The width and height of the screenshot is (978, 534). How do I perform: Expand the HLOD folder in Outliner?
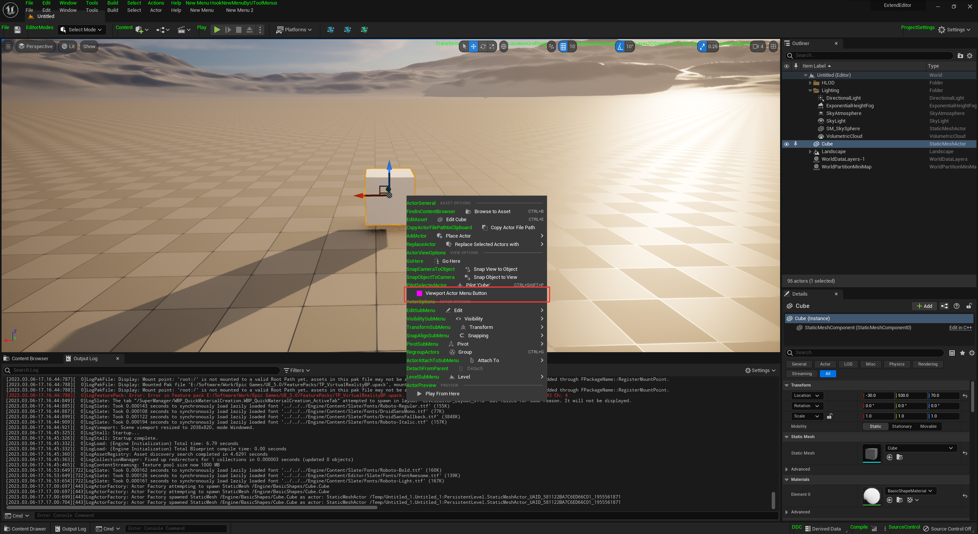coord(810,83)
